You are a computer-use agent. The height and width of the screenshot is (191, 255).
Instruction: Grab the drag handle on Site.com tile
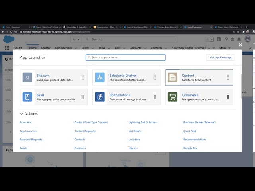(x=82, y=78)
